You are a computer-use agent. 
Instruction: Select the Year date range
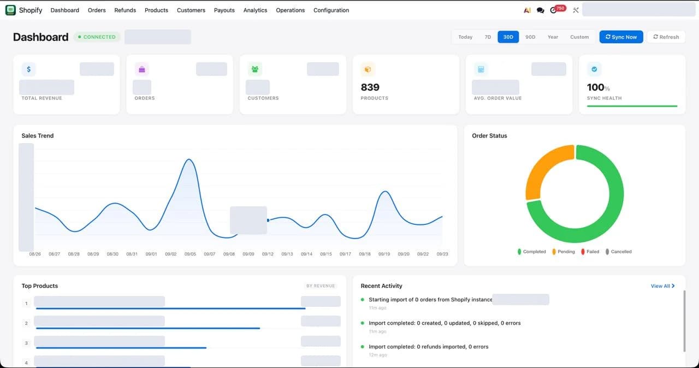tap(553, 37)
